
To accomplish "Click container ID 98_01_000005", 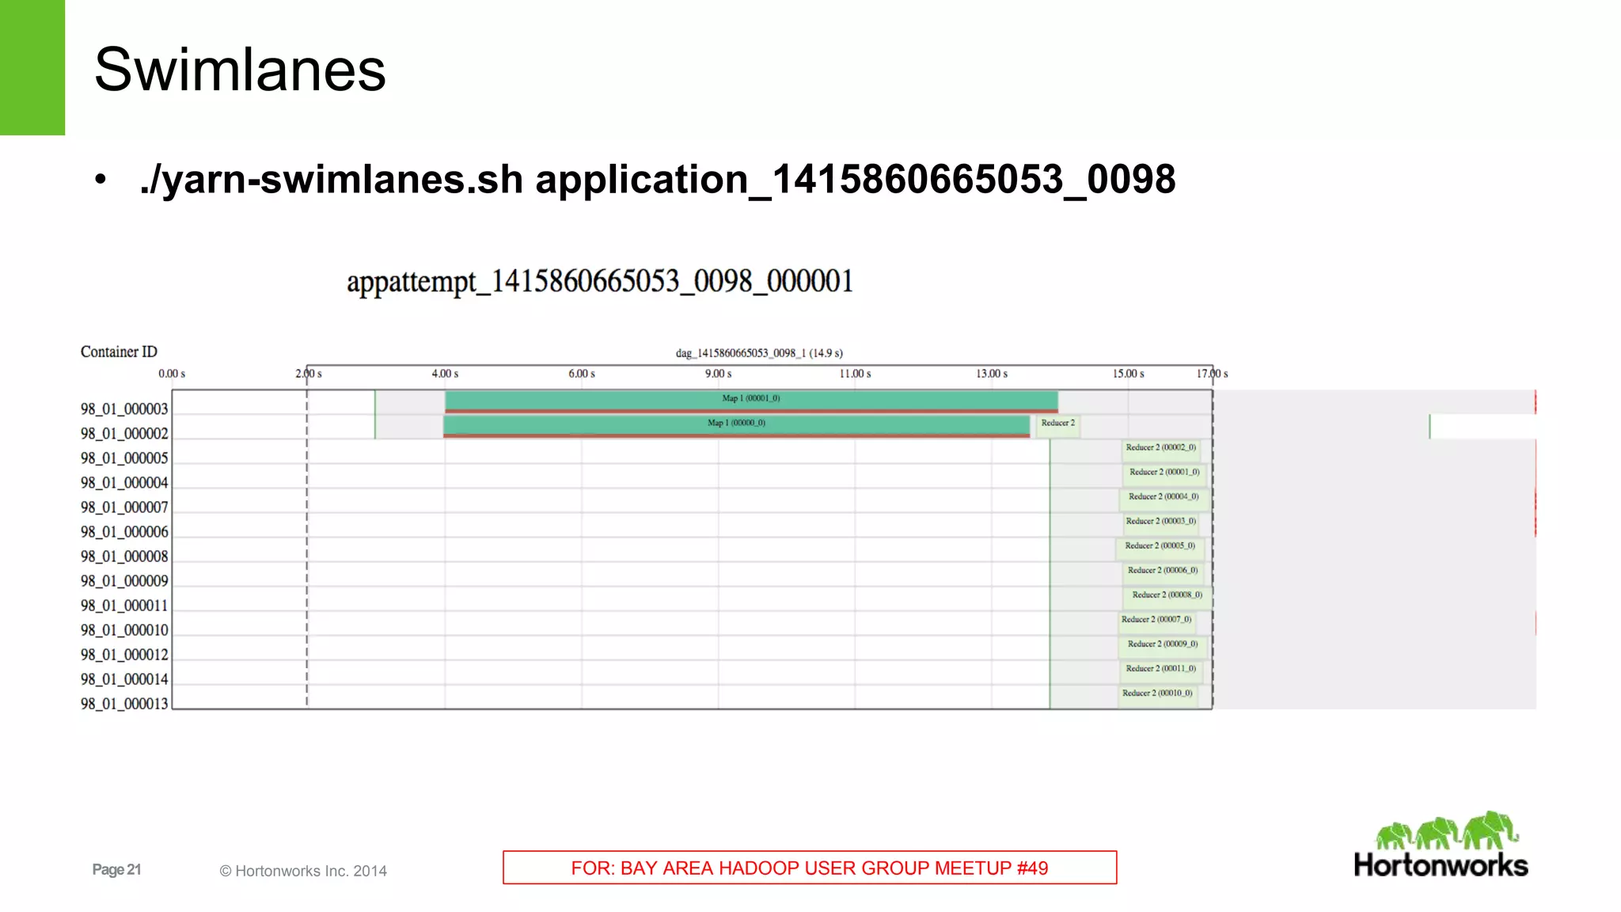I will [x=124, y=458].
